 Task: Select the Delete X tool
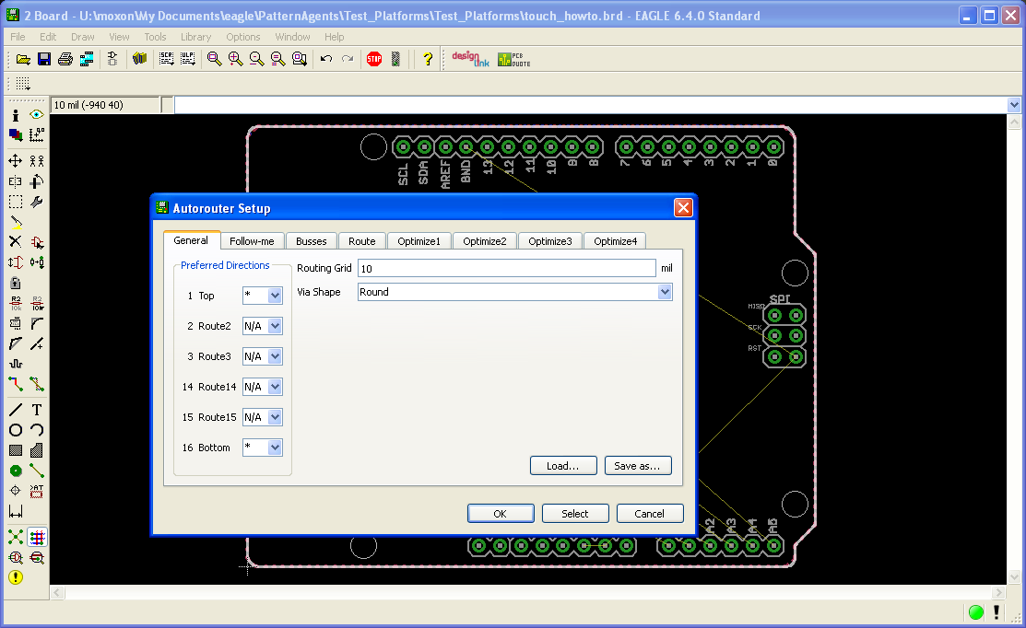pyautogui.click(x=16, y=242)
